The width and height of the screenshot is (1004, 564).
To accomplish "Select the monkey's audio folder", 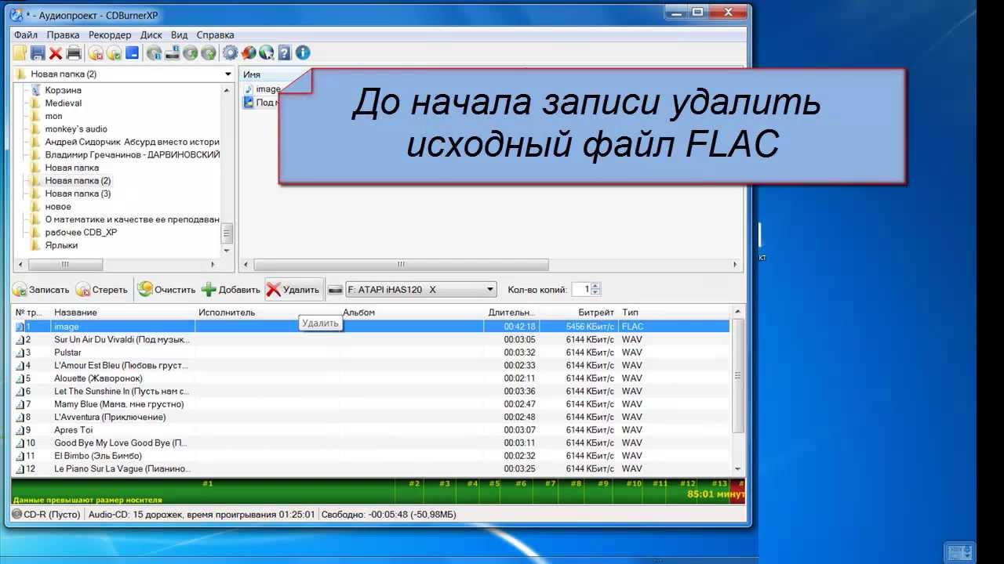I will [x=76, y=129].
